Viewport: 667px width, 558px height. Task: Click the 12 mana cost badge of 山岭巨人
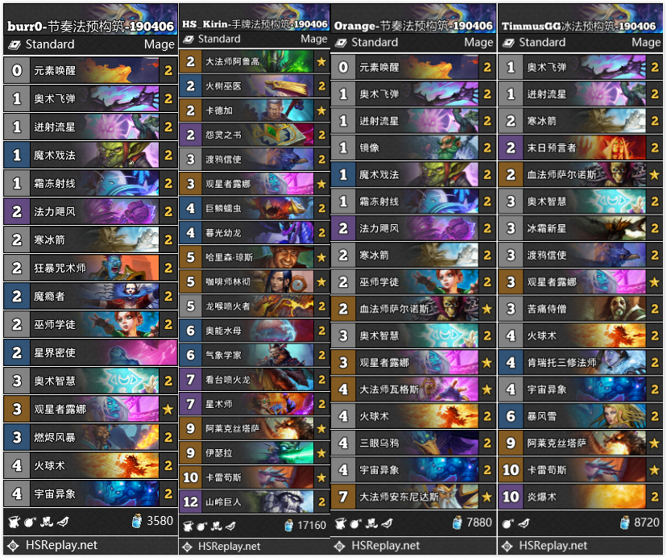tap(190, 502)
